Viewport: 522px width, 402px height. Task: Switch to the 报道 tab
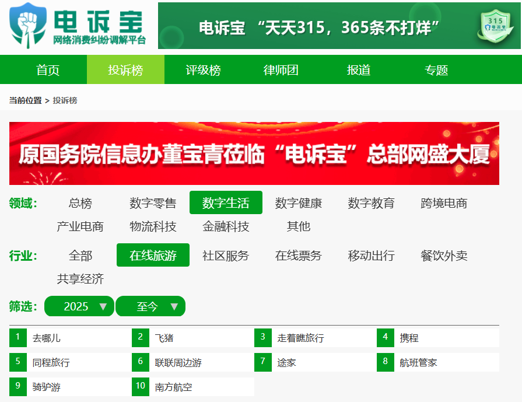pyautogui.click(x=359, y=69)
